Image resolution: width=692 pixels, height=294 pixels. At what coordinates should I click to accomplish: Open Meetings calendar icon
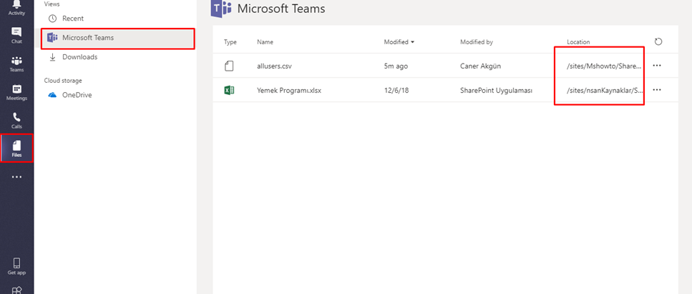coord(16,92)
